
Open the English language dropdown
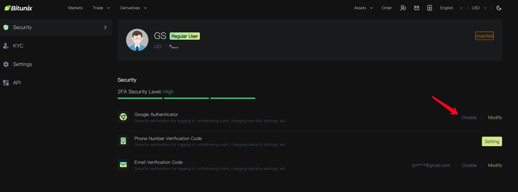pos(451,8)
